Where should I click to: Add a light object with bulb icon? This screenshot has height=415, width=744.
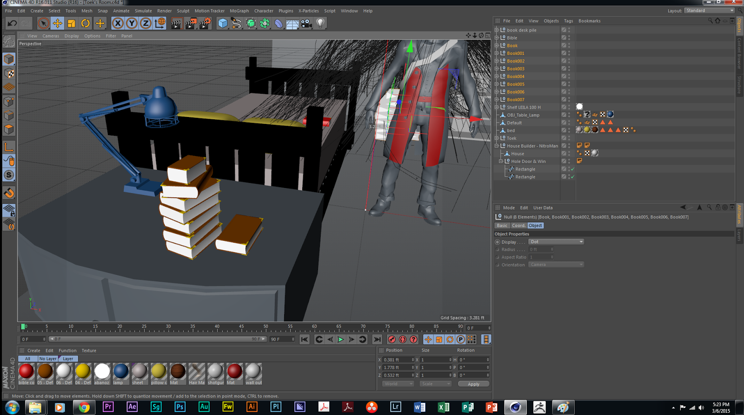pos(320,23)
